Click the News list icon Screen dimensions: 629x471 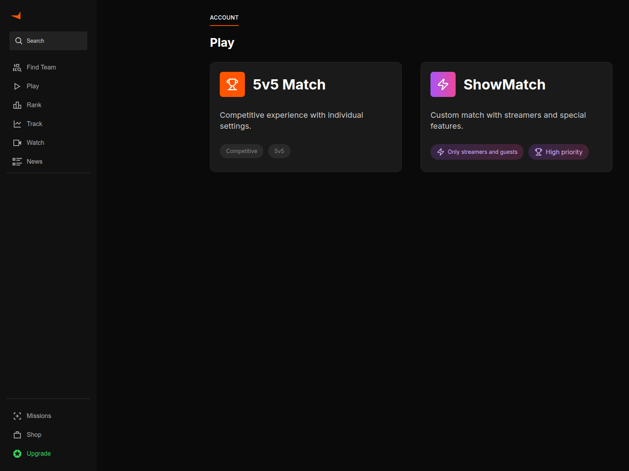click(17, 162)
